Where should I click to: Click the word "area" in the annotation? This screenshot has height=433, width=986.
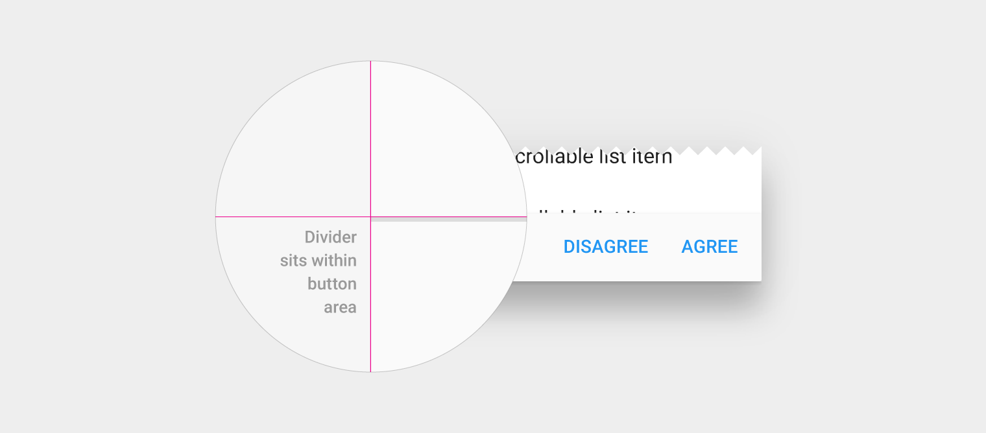340,307
